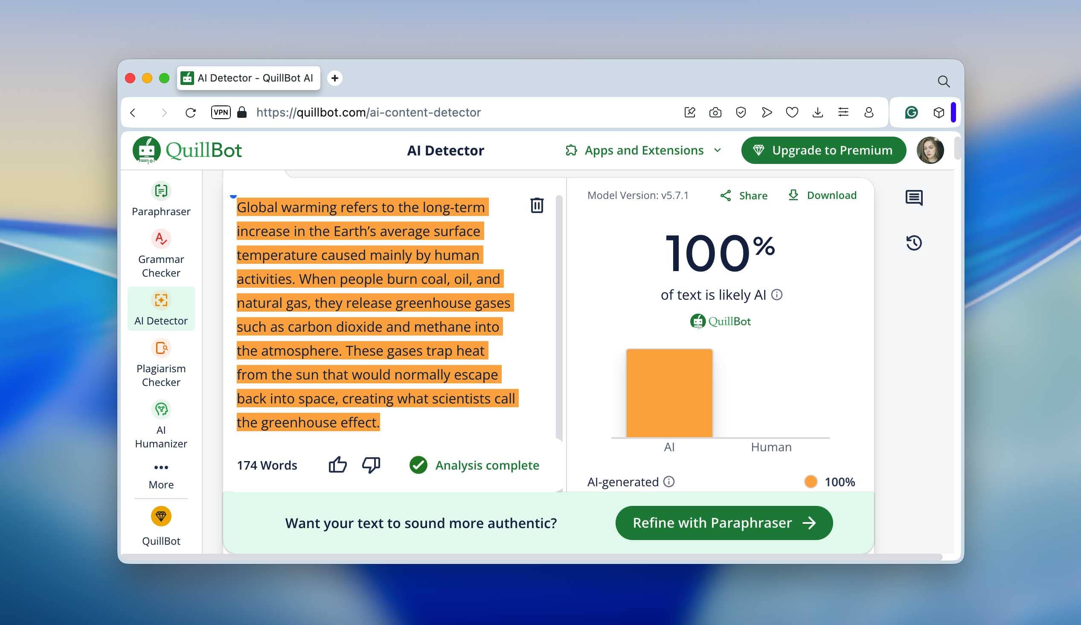Click Upgrade to Premium button
The image size is (1081, 625).
tap(823, 150)
